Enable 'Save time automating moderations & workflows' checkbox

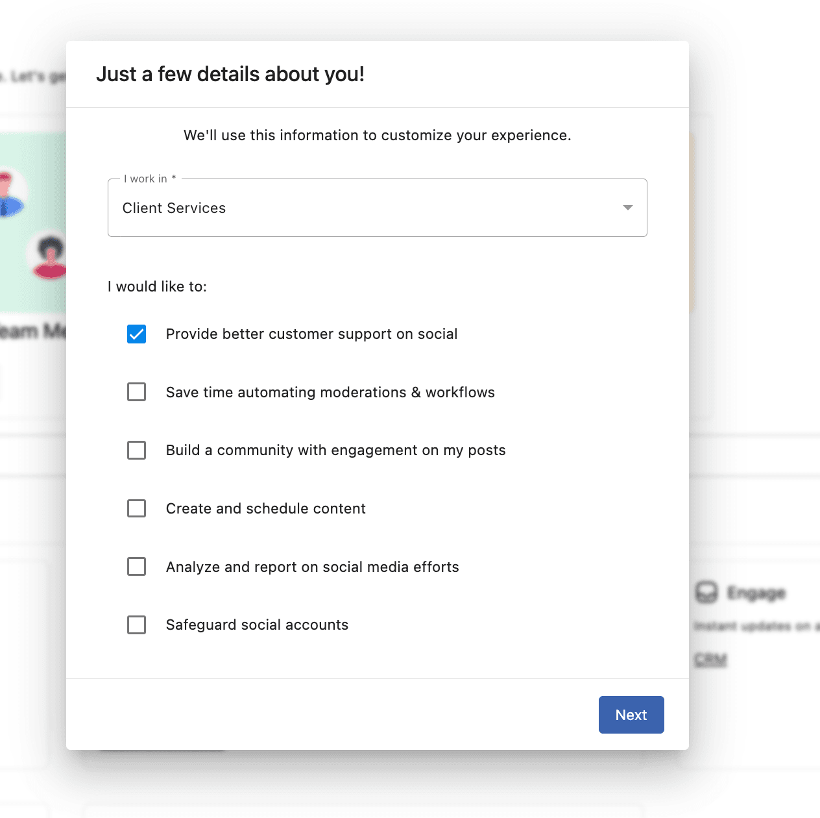pyautogui.click(x=136, y=392)
